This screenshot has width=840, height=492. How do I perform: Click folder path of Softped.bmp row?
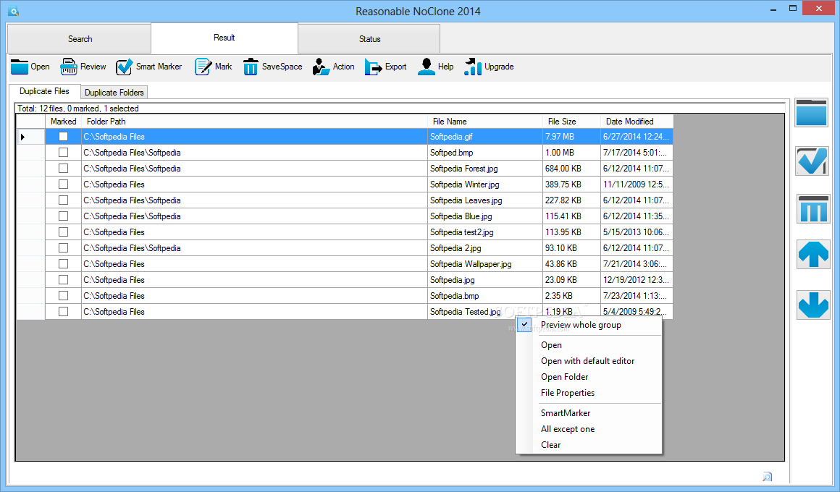click(254, 153)
